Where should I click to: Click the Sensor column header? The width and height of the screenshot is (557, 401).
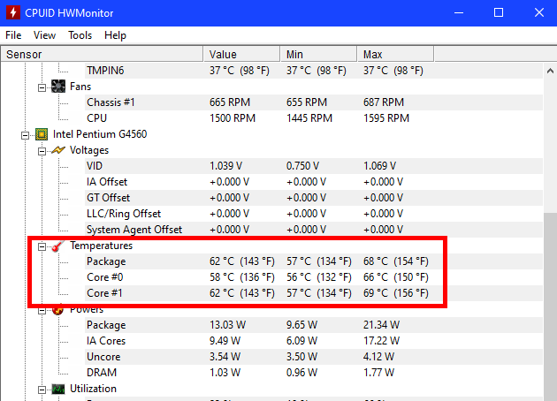(102, 54)
